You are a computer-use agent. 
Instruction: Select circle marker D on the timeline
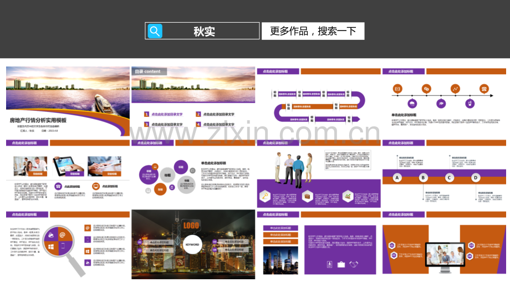click(475, 178)
